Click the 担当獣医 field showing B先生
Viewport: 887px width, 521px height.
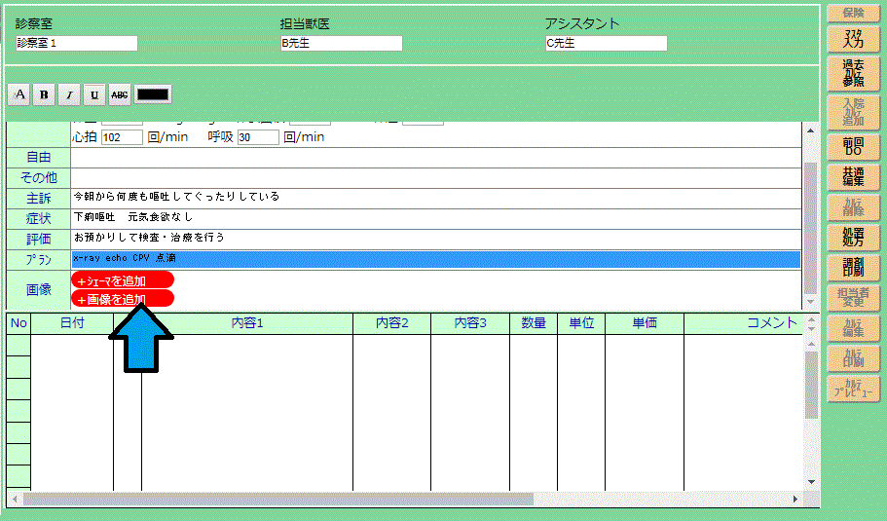click(341, 43)
